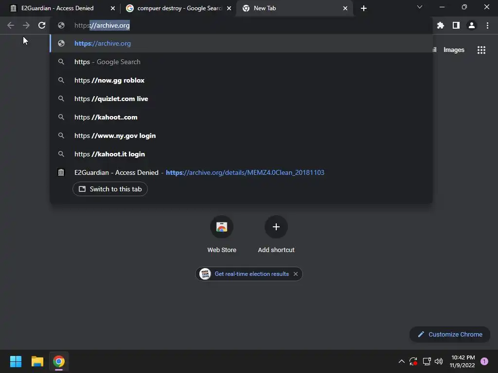
Task: Close the E2Guardian - Access Denied tab
Action: click(x=113, y=8)
